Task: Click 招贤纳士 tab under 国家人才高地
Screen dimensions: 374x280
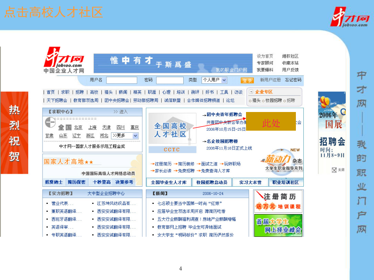Action: point(54,182)
